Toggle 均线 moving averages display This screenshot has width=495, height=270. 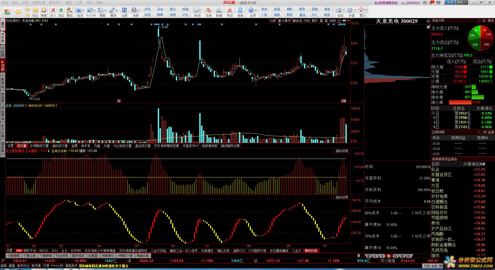(307, 21)
